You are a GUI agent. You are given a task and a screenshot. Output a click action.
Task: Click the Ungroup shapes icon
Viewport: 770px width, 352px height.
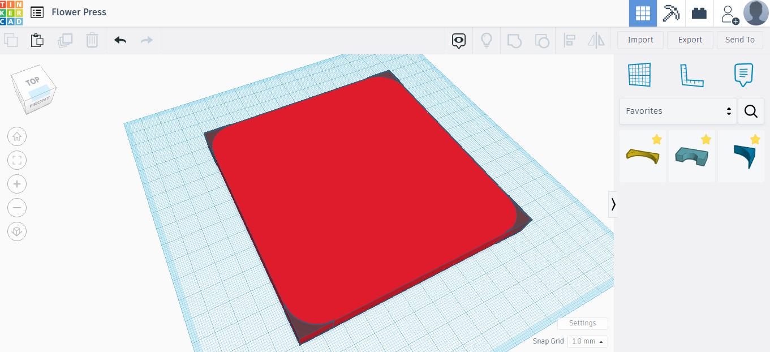[542, 41]
